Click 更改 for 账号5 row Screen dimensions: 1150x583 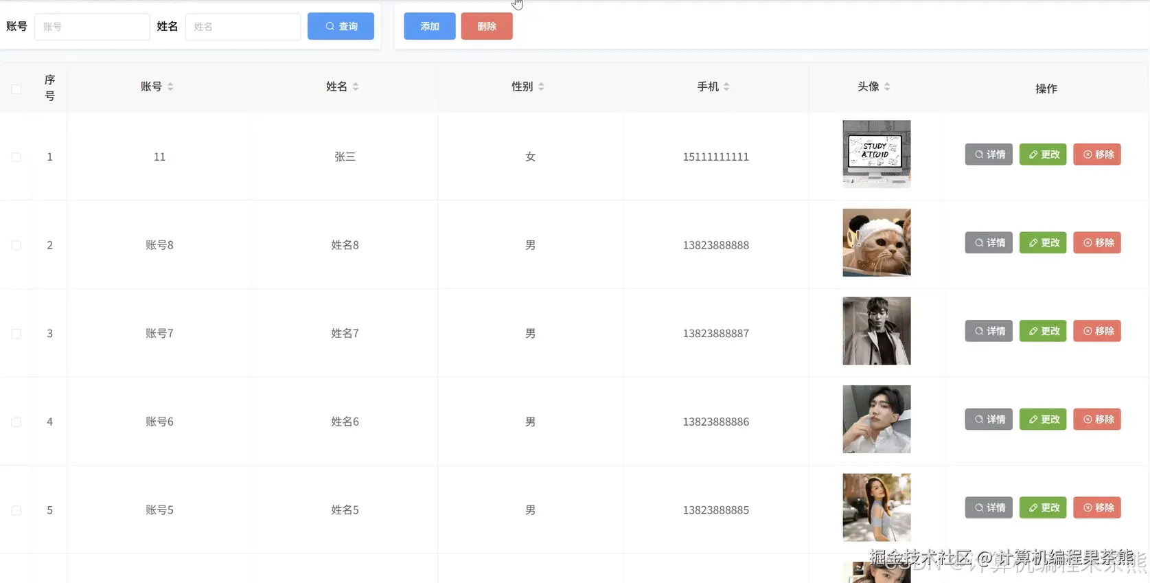[x=1043, y=507]
